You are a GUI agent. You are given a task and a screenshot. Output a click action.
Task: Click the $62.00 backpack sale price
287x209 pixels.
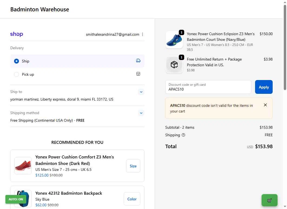(41, 205)
